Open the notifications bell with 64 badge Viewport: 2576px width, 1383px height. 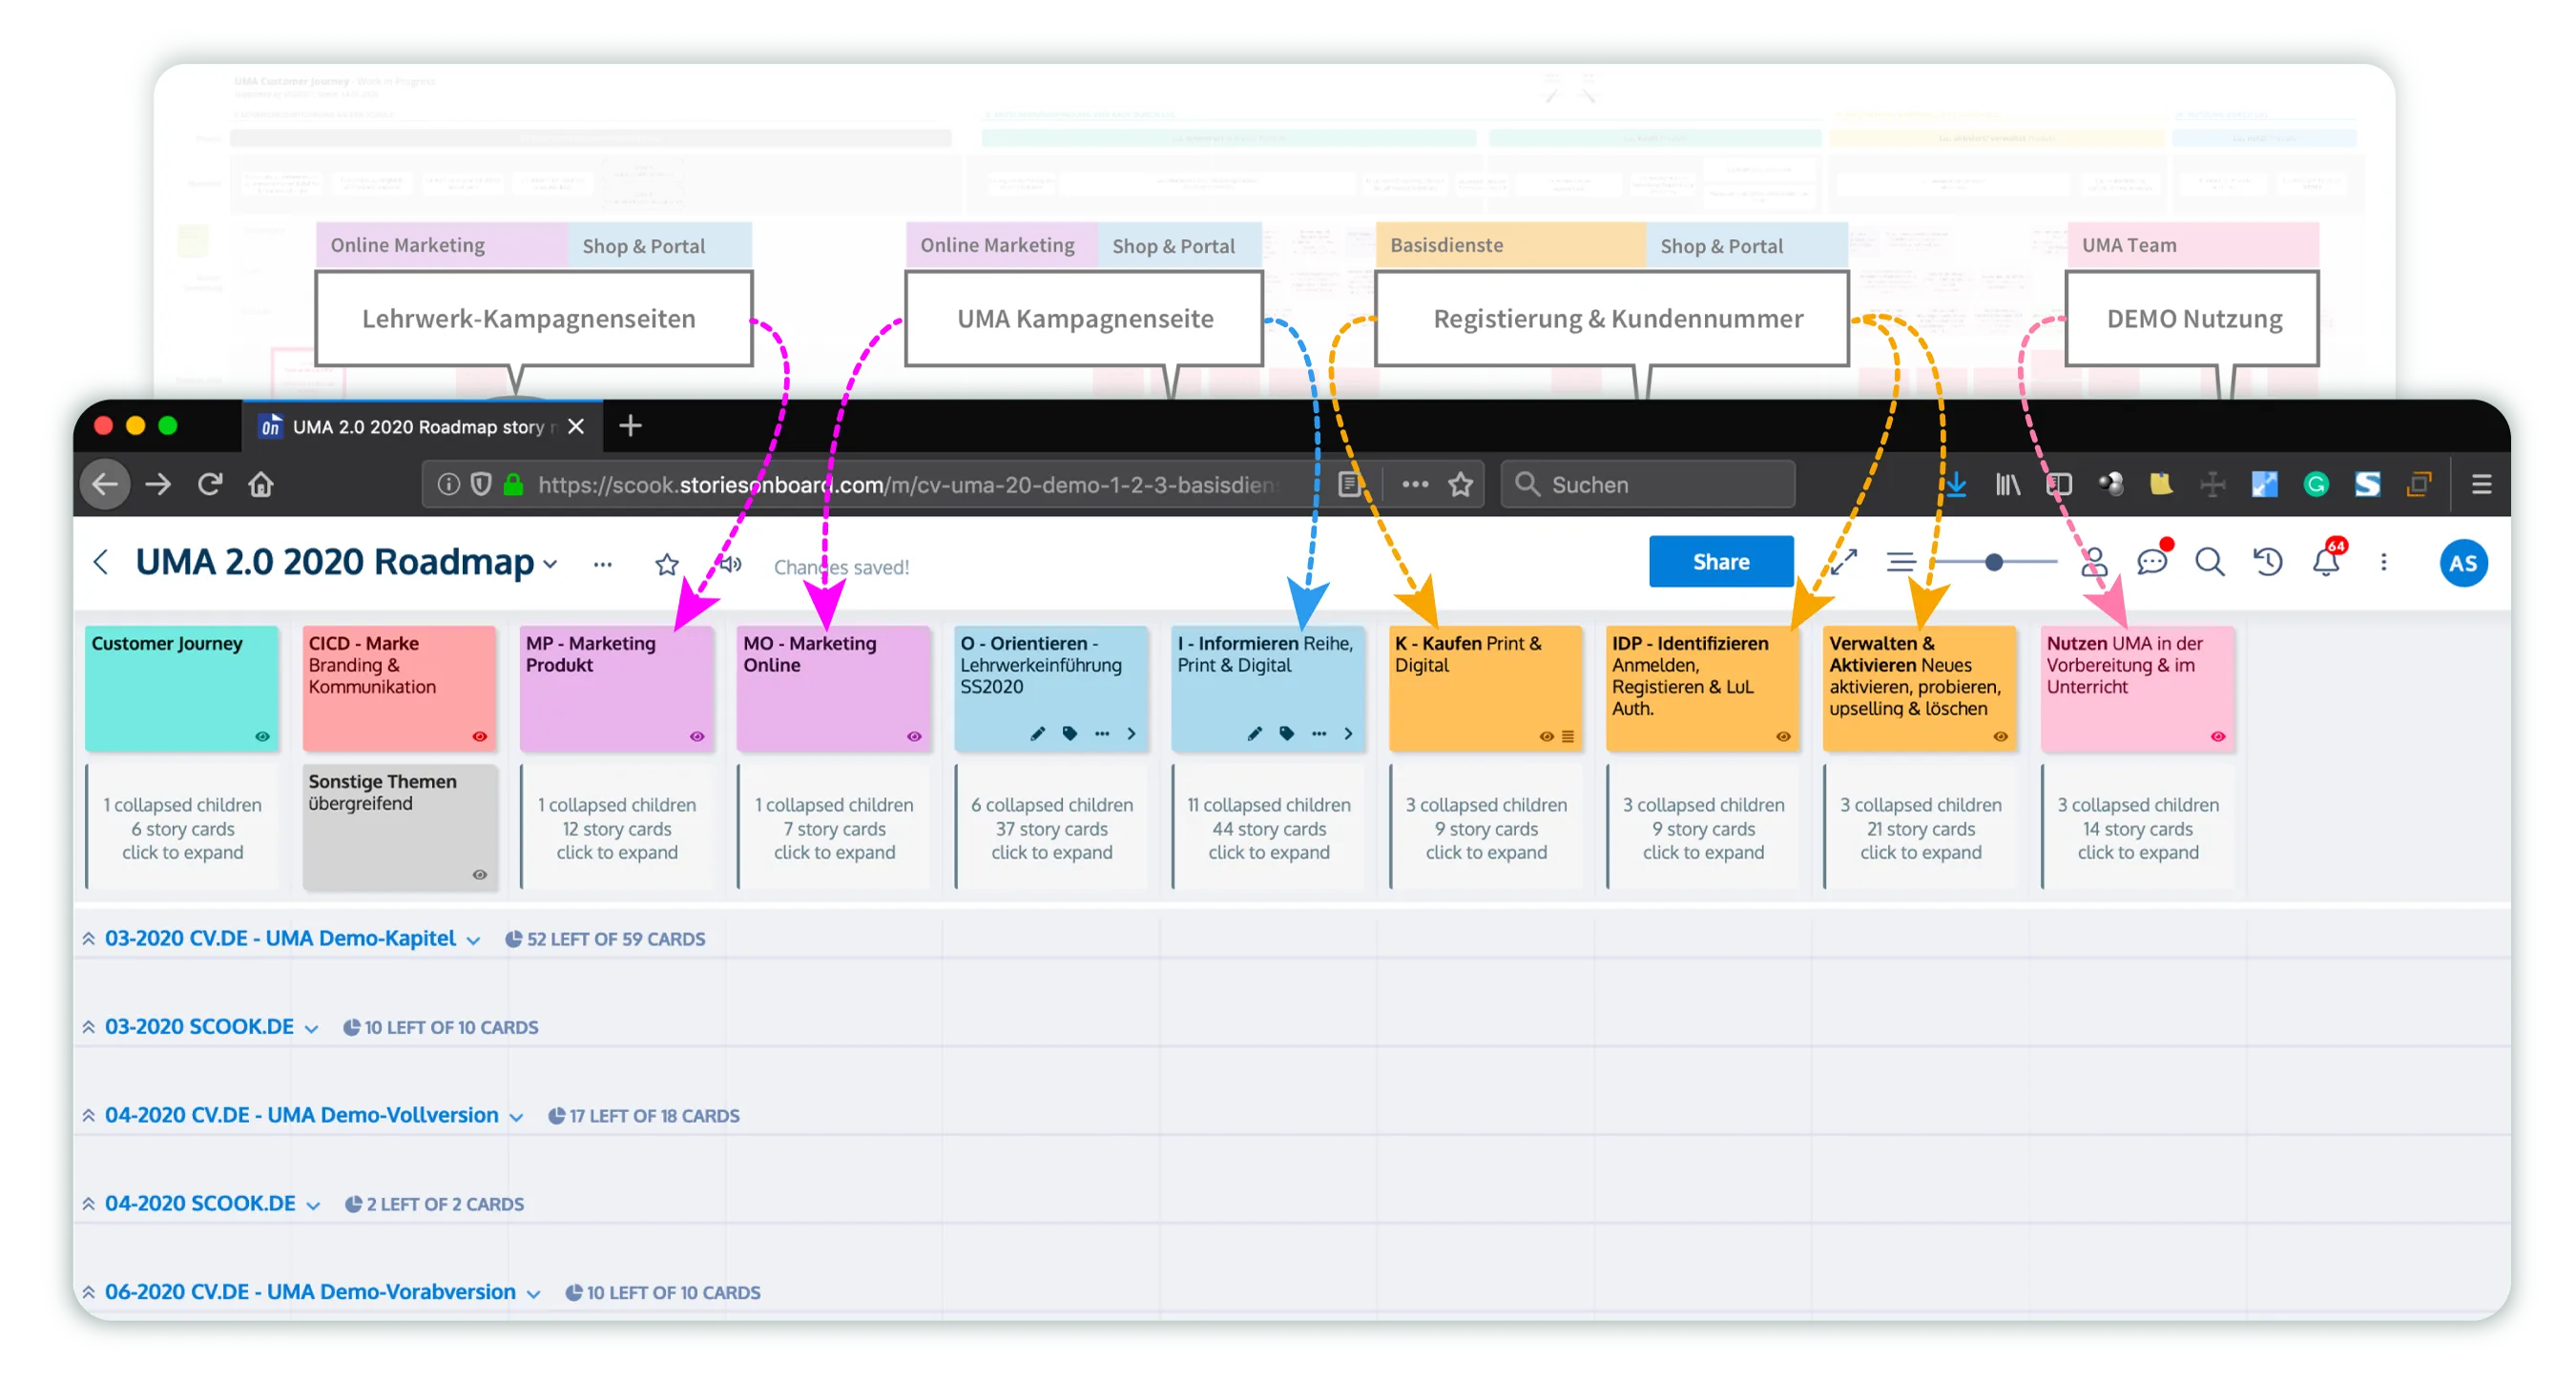pyautogui.click(x=2326, y=562)
